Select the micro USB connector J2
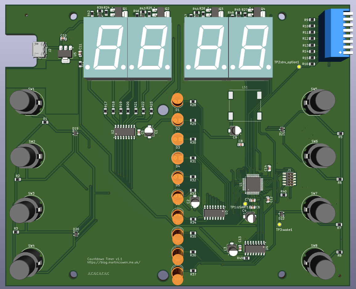The height and width of the screenshot is (289, 356). [39, 49]
